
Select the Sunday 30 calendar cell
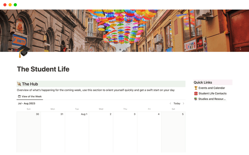pos(29,132)
